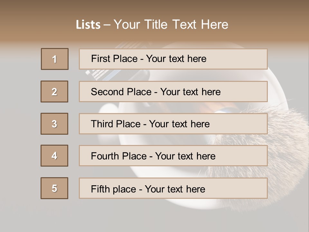Click the slide title text
The height and width of the screenshot is (232, 309).
click(x=152, y=24)
